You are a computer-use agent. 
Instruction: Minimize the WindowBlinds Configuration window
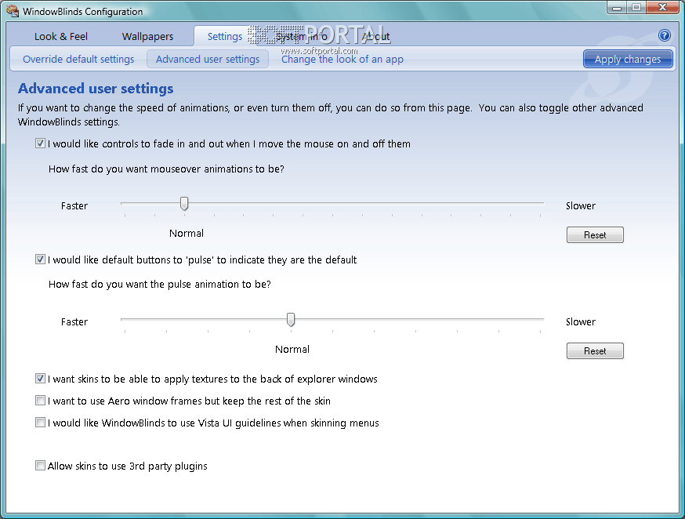point(617,7)
